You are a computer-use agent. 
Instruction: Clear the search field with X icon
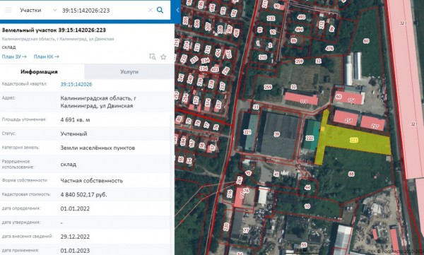[150, 11]
